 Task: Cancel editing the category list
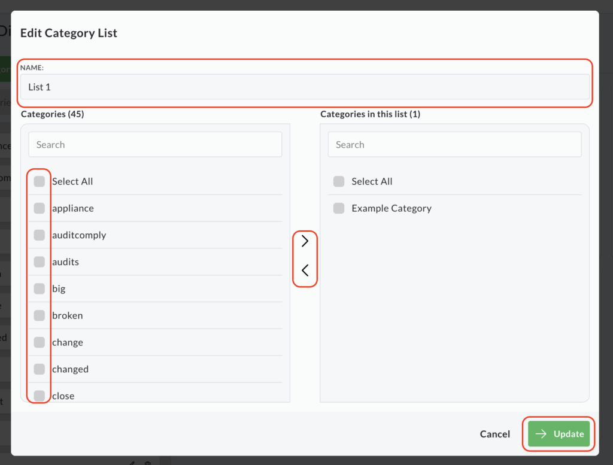tap(495, 434)
